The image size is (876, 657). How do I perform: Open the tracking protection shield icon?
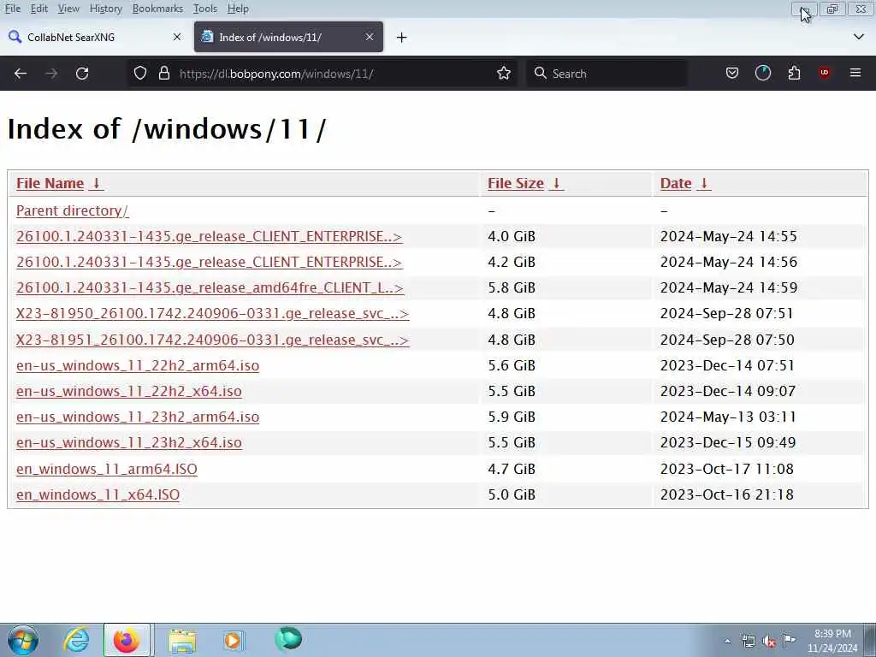coord(140,74)
